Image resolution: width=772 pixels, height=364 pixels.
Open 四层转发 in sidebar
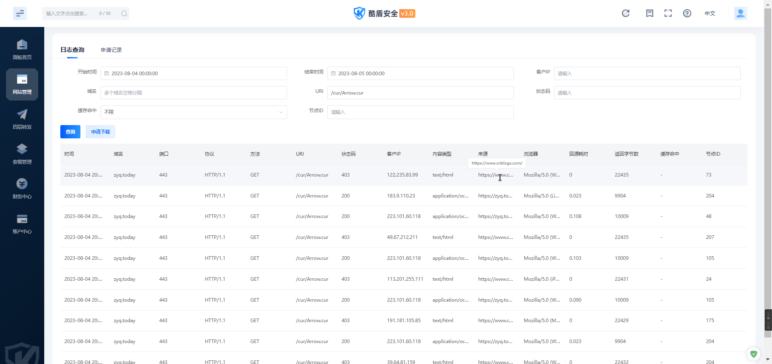point(22,119)
